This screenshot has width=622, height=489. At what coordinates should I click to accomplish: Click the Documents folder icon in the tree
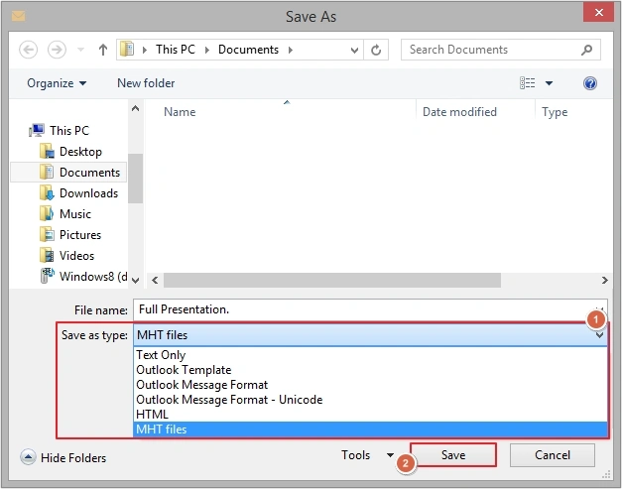[47, 172]
